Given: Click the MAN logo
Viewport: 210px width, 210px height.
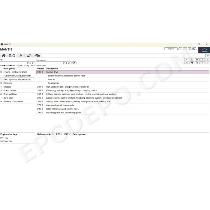Looking at the screenshot, I should click(204, 50).
